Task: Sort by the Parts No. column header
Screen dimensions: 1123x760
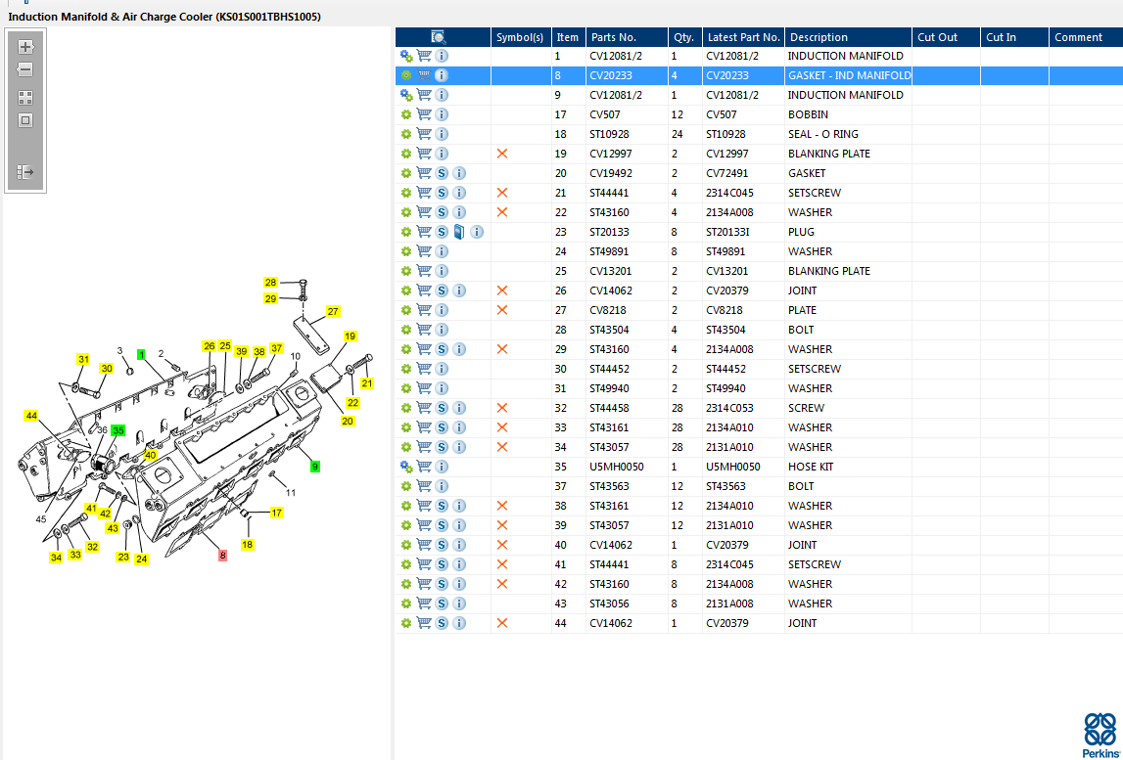Action: click(x=627, y=37)
